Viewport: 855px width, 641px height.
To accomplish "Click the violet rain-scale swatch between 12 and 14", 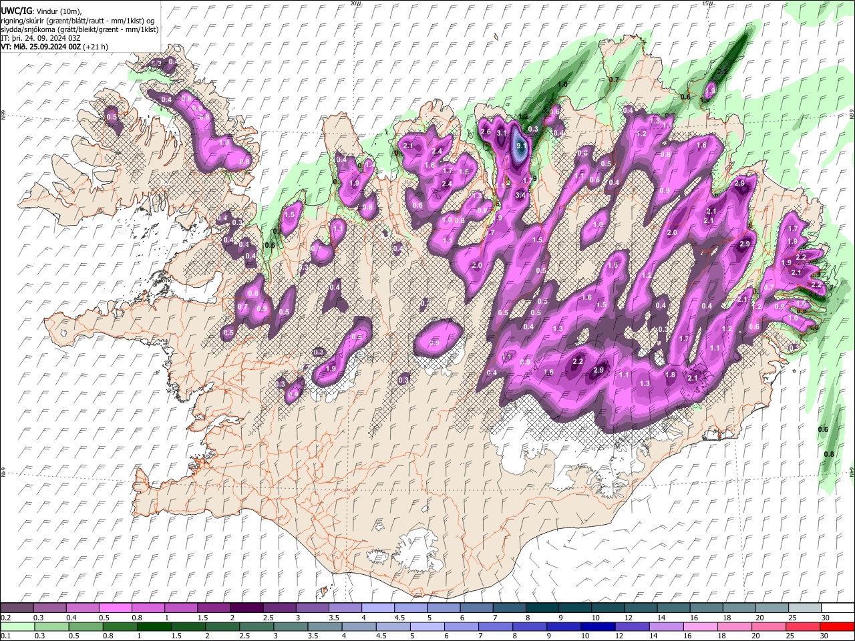I will tap(632, 627).
